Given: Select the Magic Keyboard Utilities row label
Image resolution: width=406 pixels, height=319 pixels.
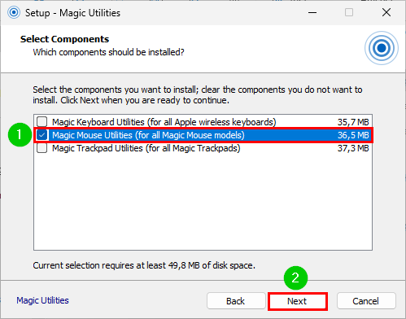Looking at the screenshot, I should tap(164, 122).
